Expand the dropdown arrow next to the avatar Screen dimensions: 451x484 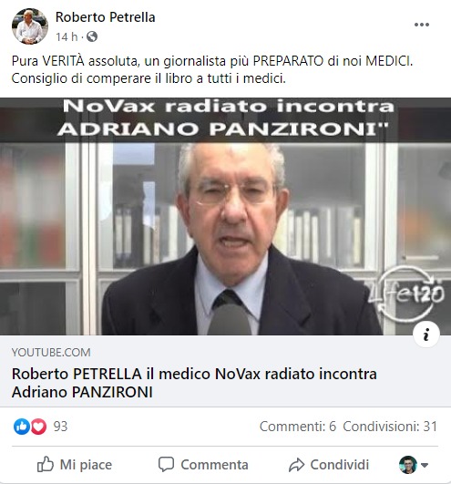click(425, 465)
